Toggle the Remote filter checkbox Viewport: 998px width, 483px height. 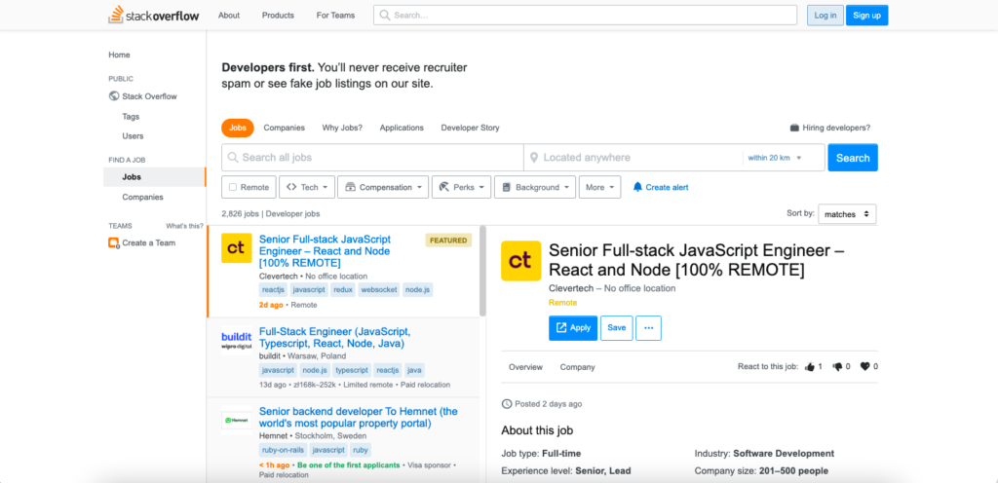tap(232, 187)
